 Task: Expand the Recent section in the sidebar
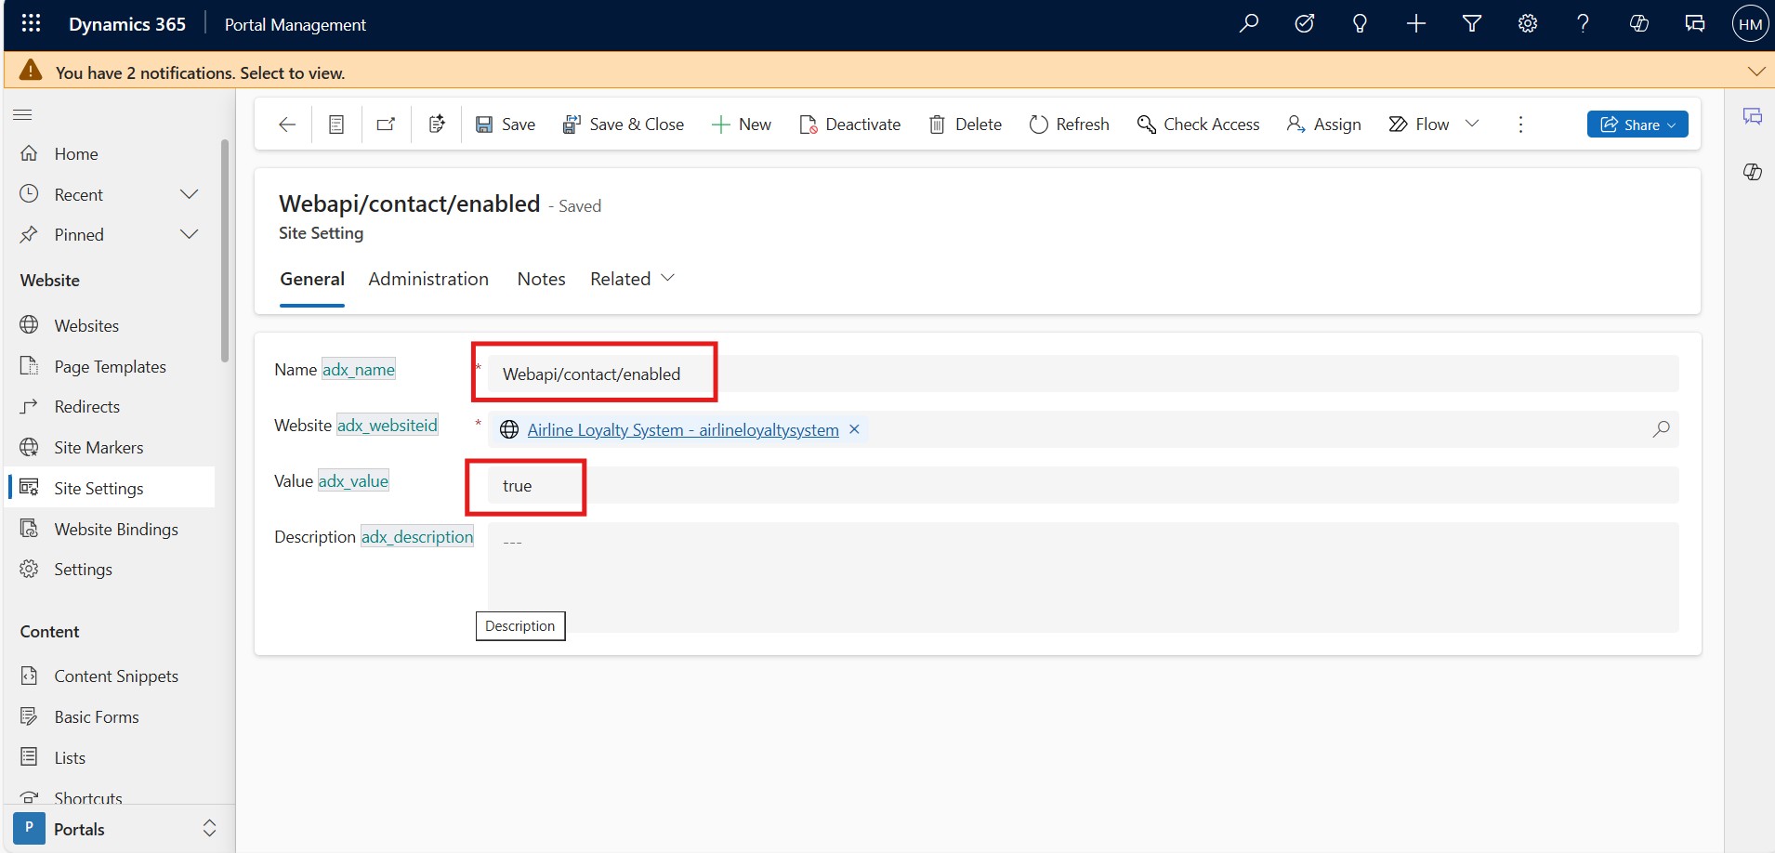190,194
